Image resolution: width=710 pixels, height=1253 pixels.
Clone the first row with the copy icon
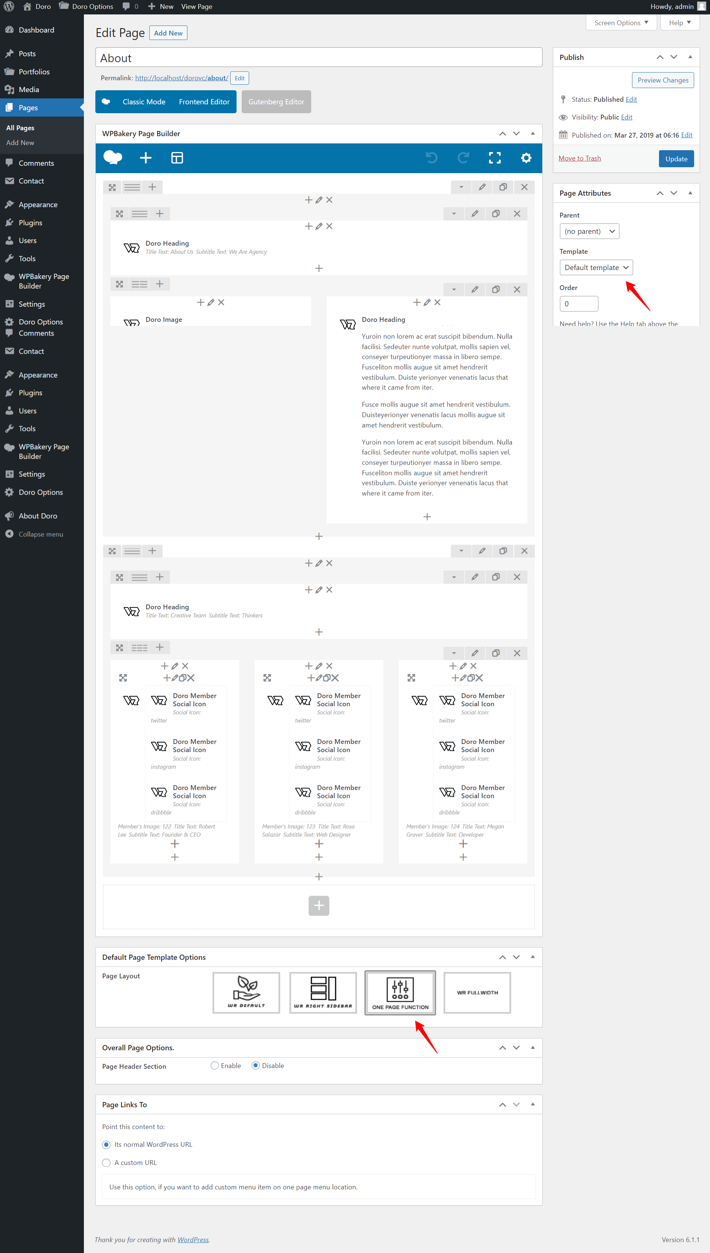pos(503,187)
